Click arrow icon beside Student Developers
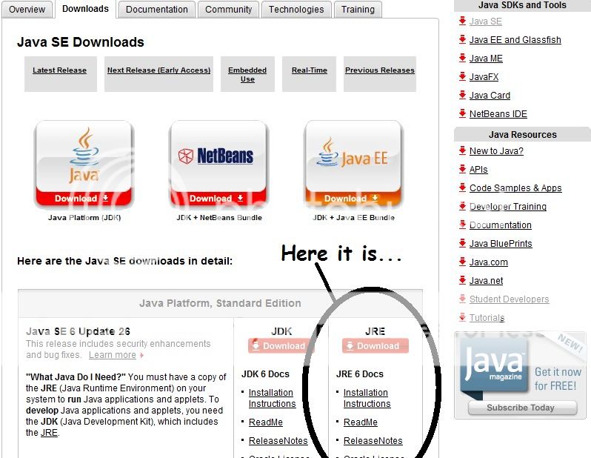591x458 pixels. (x=462, y=299)
